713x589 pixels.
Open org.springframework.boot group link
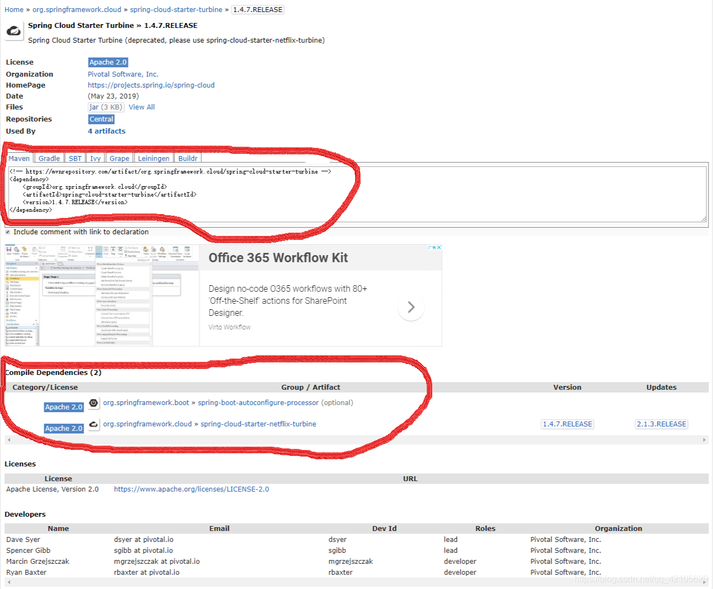[x=146, y=402]
